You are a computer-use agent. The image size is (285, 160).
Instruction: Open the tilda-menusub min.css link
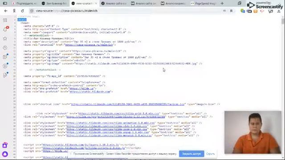coord(109,135)
